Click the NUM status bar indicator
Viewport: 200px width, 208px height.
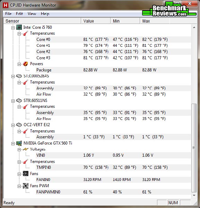pyautogui.click(x=173, y=203)
